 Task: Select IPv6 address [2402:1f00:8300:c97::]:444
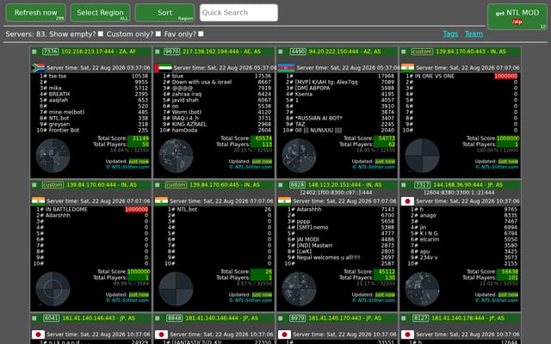[337, 193]
